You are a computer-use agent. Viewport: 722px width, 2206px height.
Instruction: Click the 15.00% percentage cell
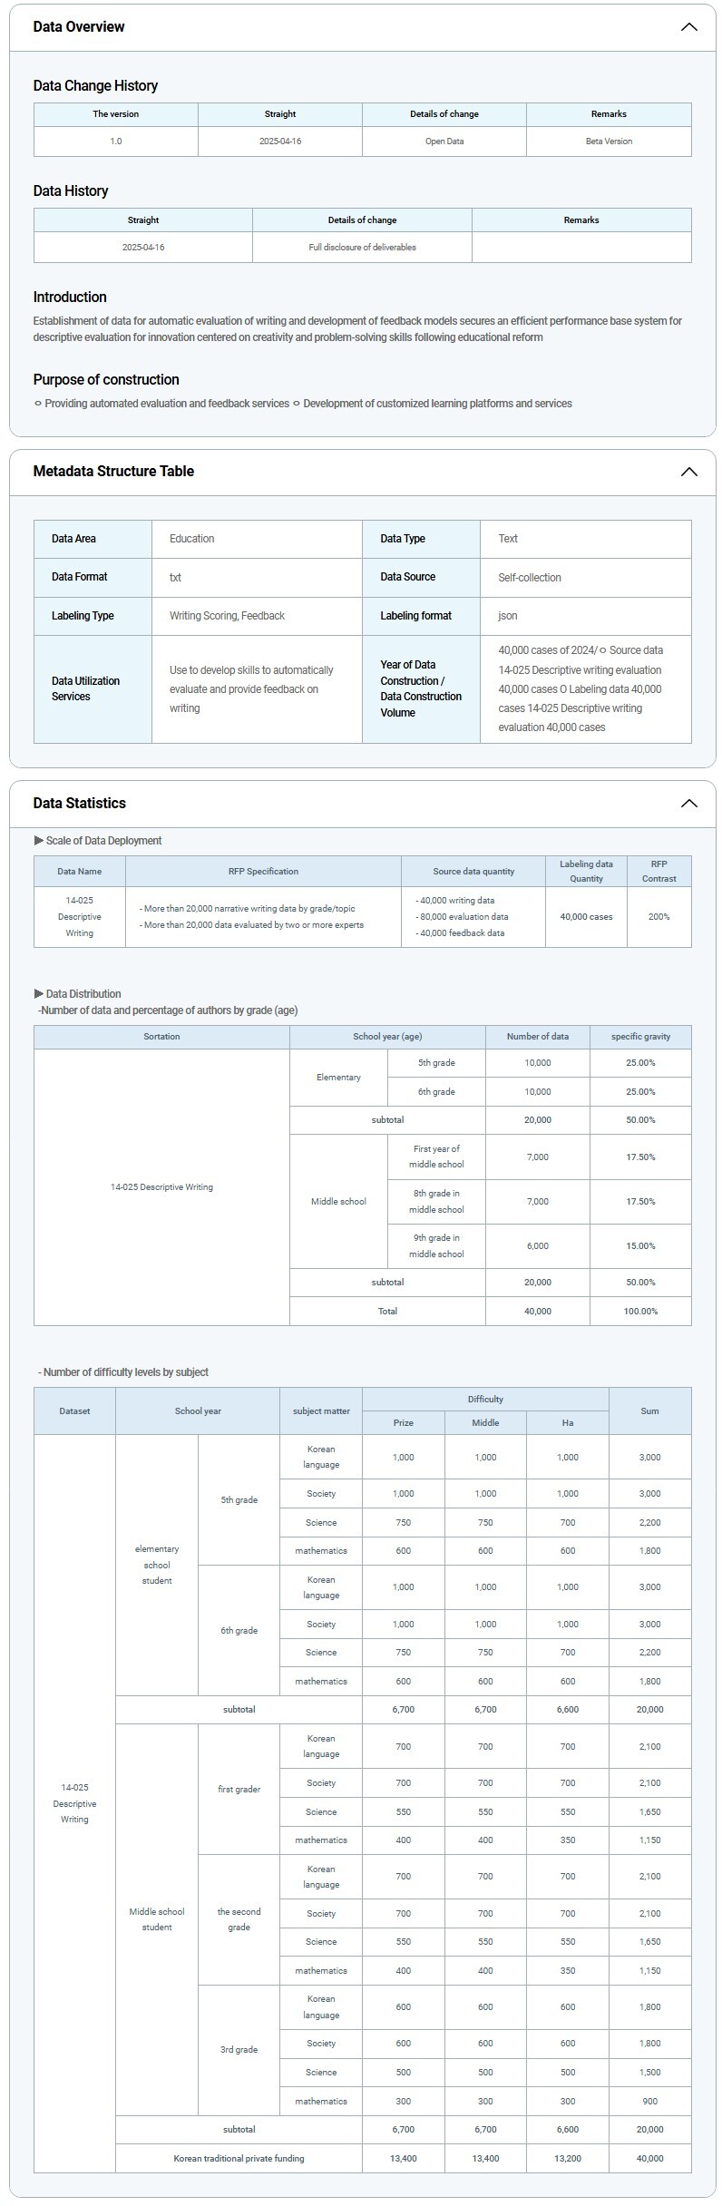point(640,1246)
